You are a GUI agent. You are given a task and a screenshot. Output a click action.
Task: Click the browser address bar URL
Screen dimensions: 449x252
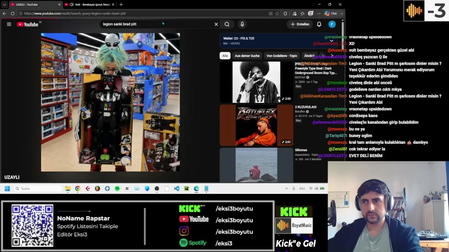(75, 13)
